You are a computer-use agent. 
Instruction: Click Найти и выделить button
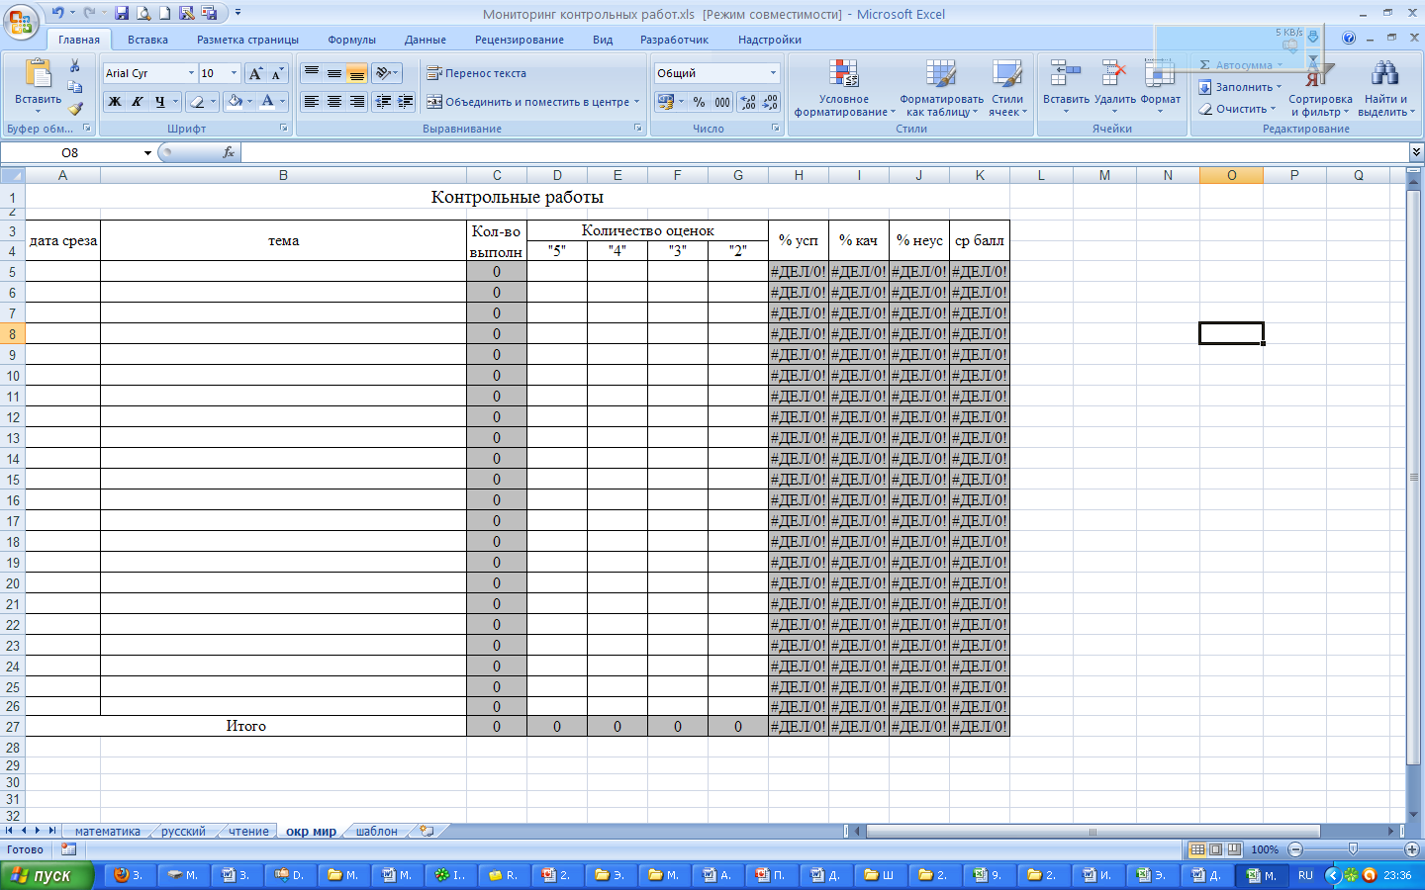tap(1385, 89)
